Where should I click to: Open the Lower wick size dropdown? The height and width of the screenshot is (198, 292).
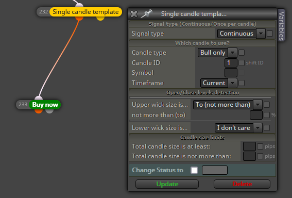(238, 128)
